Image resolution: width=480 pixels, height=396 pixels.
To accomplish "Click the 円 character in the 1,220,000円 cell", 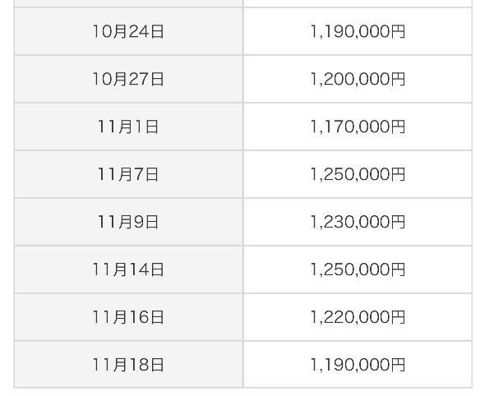I will [399, 317].
